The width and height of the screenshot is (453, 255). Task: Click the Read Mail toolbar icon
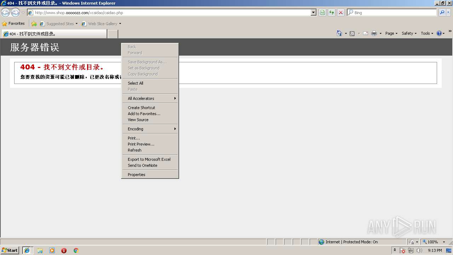(366, 33)
